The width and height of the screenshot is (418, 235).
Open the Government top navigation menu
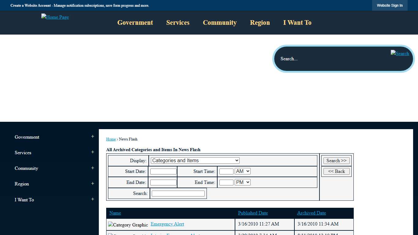point(135,23)
